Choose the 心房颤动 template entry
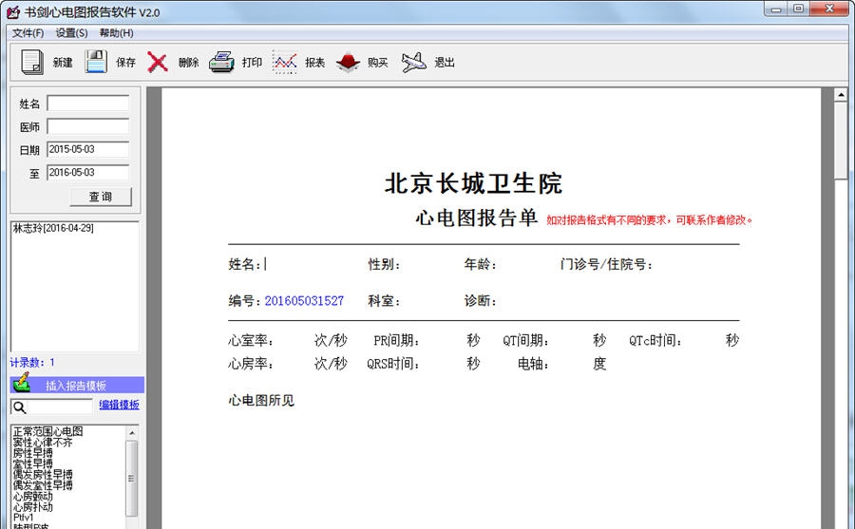Screen dimensions: 855x529 33,496
